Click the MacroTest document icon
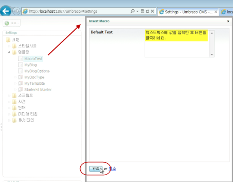This screenshot has height=182, width=233. point(21,59)
